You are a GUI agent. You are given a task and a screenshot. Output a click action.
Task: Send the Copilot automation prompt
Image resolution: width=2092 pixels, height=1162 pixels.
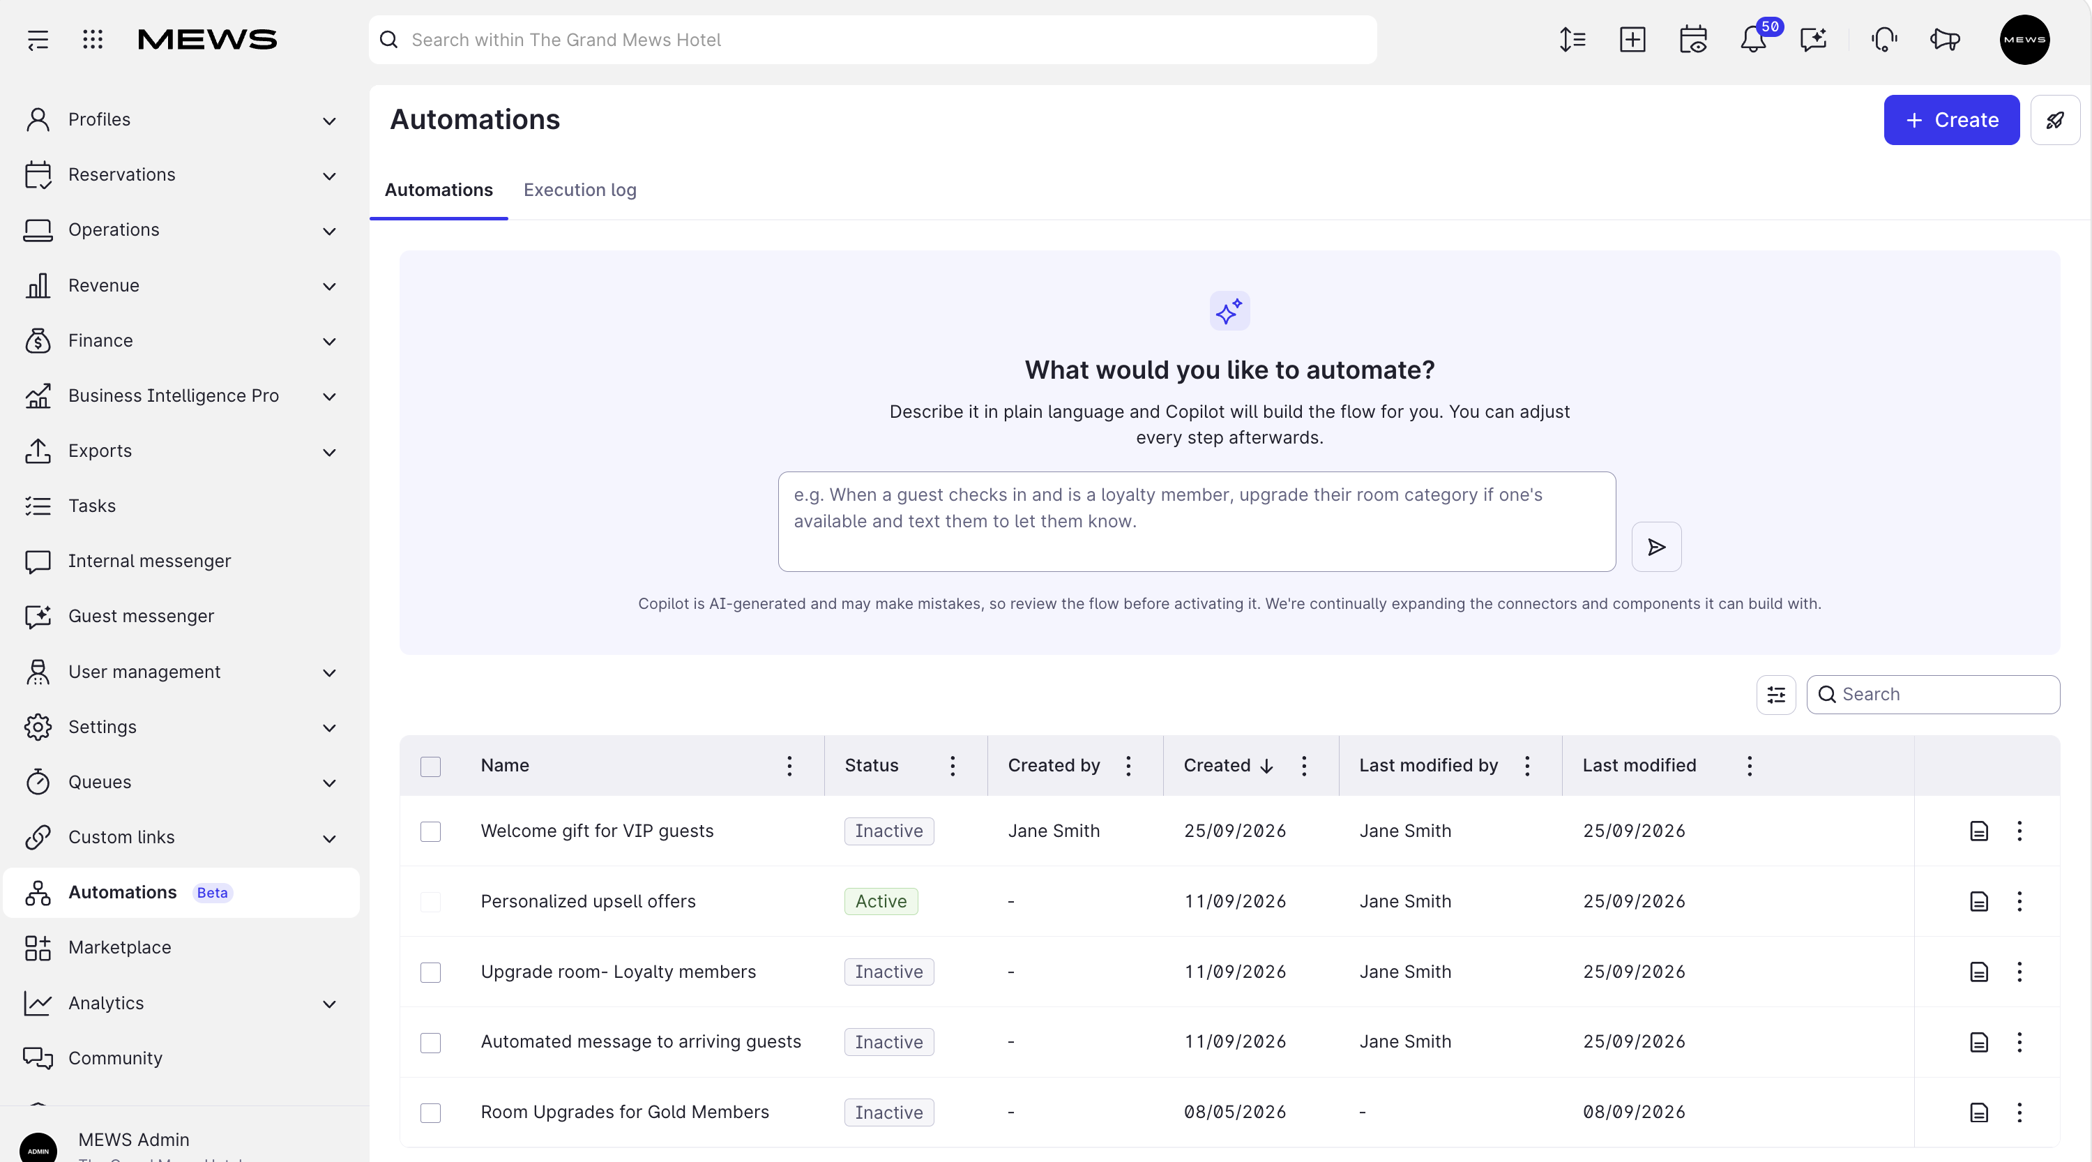tap(1656, 548)
